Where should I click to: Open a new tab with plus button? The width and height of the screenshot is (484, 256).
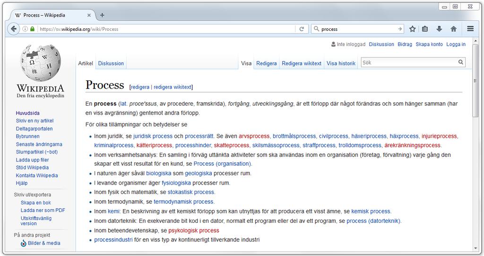[x=102, y=15]
